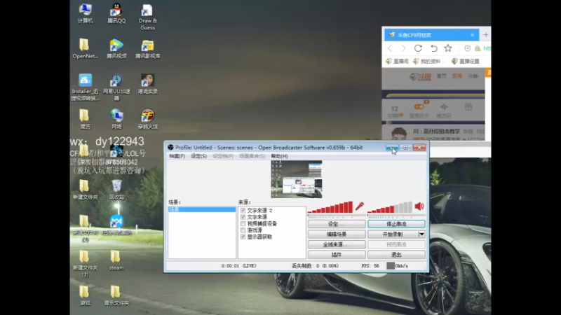
Task: Click the OBS stream preview thumbnail
Action: tap(296, 179)
